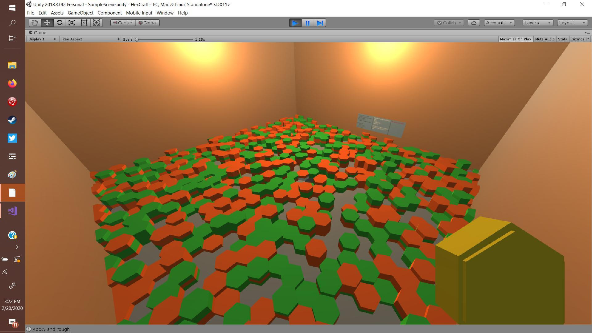Open Free Aspect ratio dropdown
Image resolution: width=592 pixels, height=333 pixels.
(x=90, y=39)
